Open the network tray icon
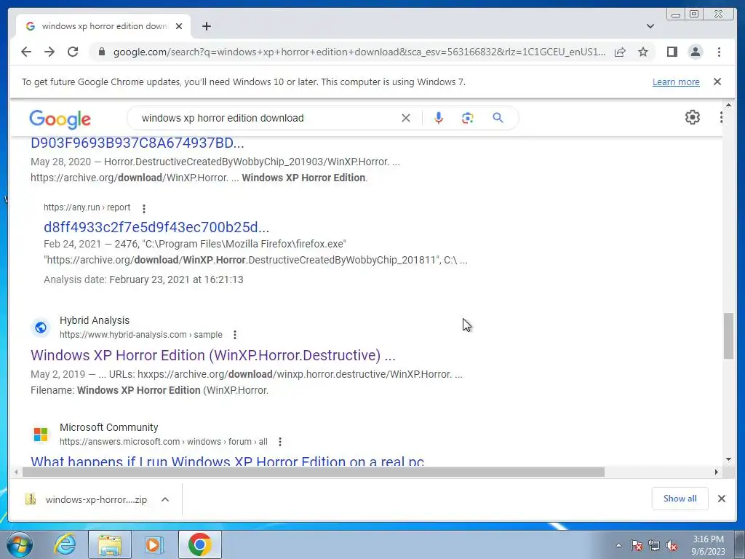Viewport: 745px width, 559px height. coord(654,545)
